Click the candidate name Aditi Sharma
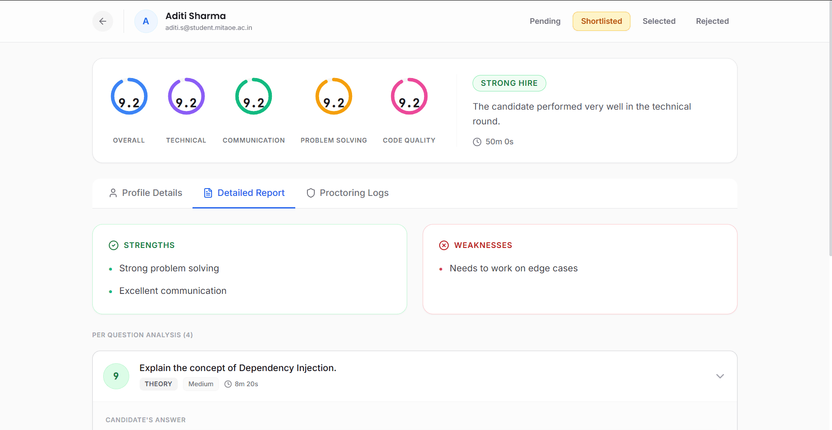This screenshot has height=430, width=832. (x=196, y=16)
